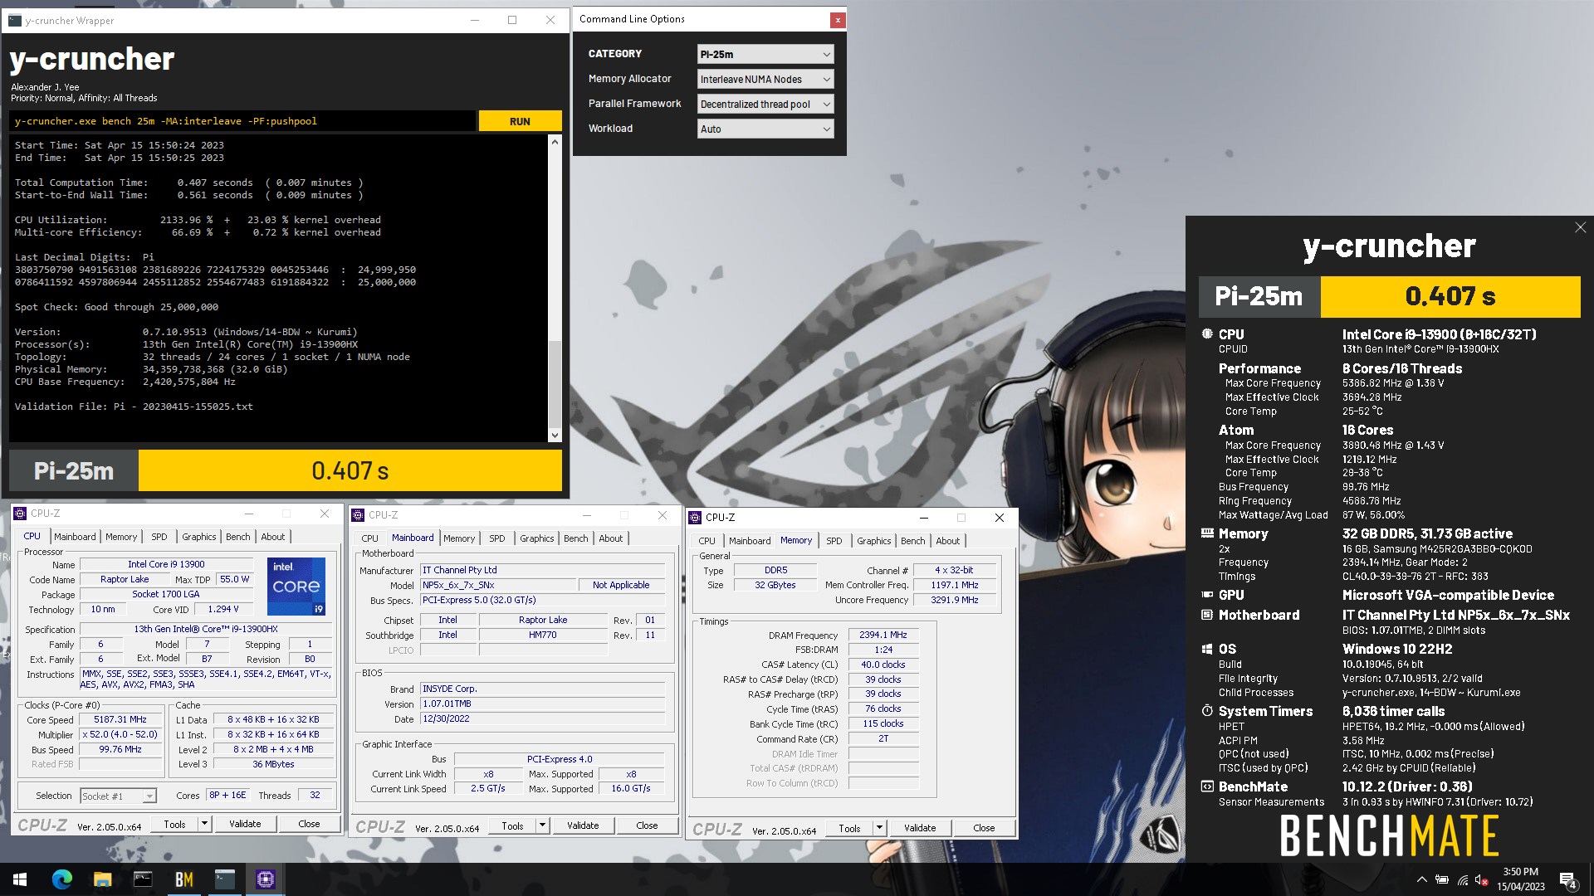Click the taskbar clock showing 3:50 PM
Viewport: 1594px width, 896px height.
pos(1521,879)
